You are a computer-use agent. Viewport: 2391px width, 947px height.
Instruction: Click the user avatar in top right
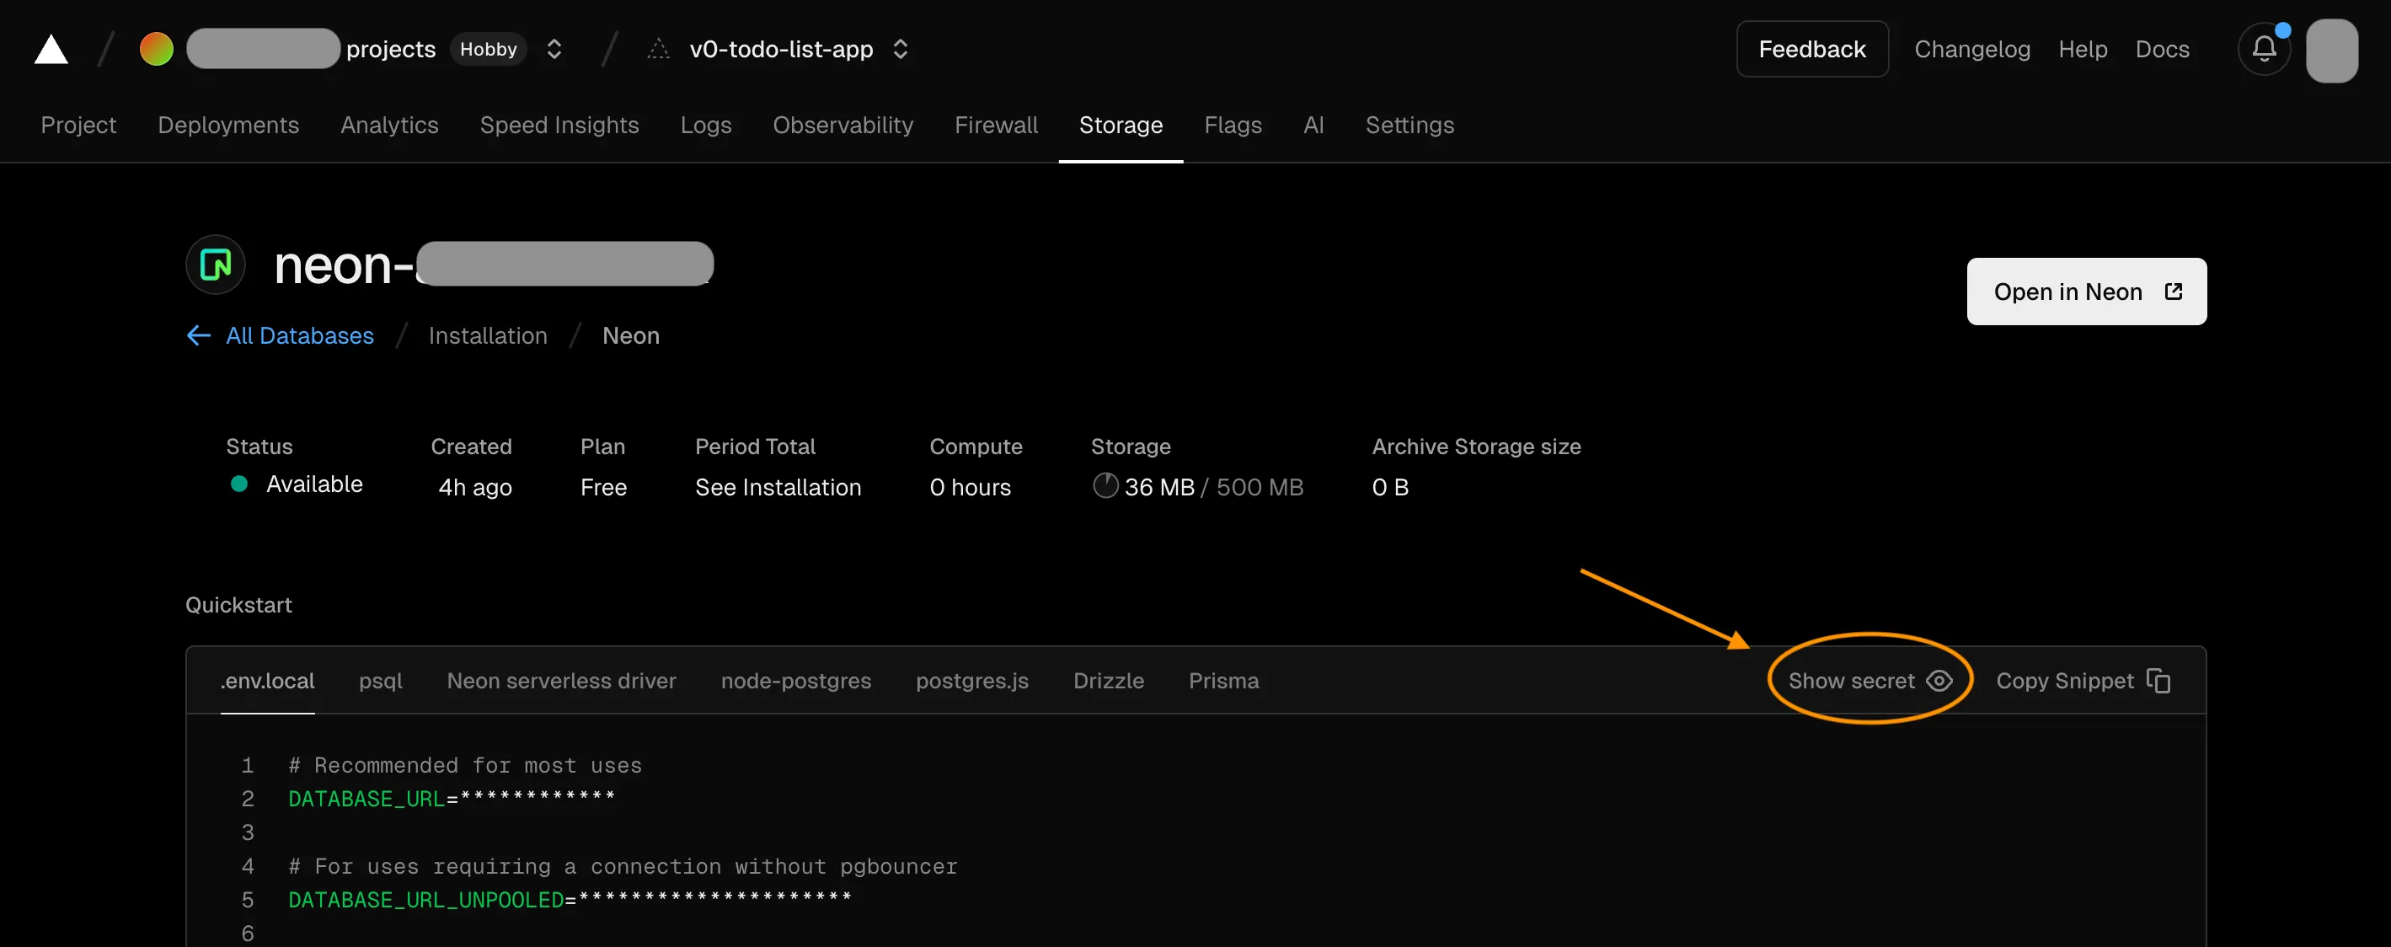click(x=2331, y=51)
